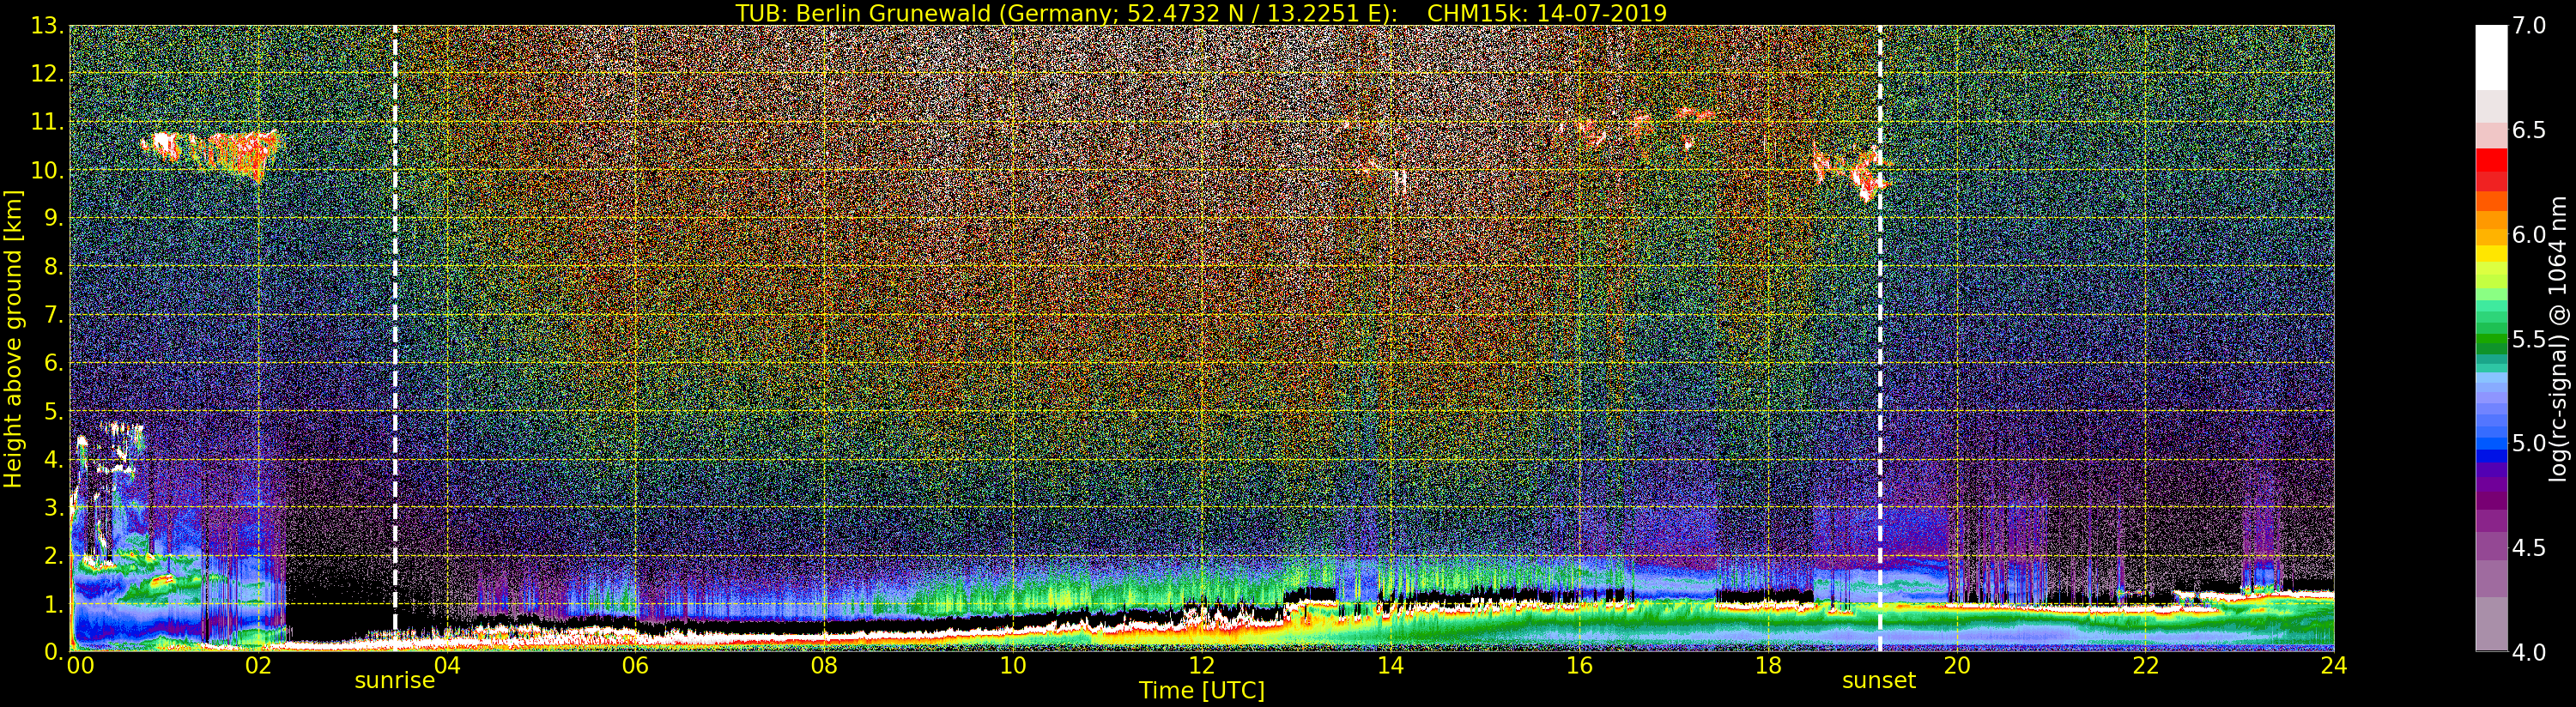
Task: Click the Time [UTC] axis title
Action: click(x=1201, y=690)
